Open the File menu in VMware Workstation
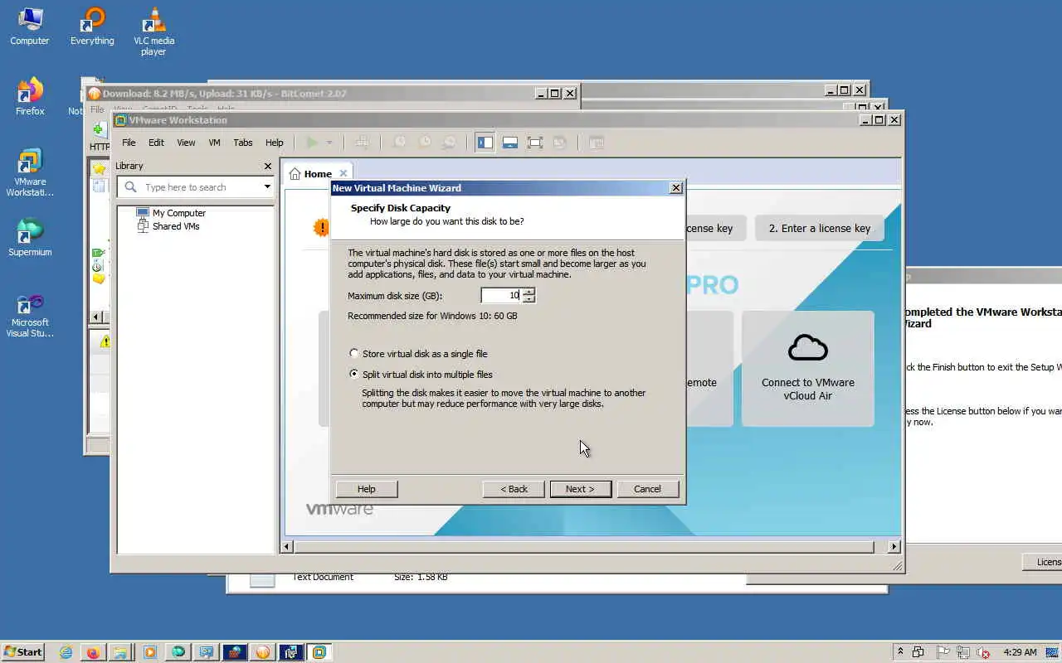1062x663 pixels. tap(129, 143)
